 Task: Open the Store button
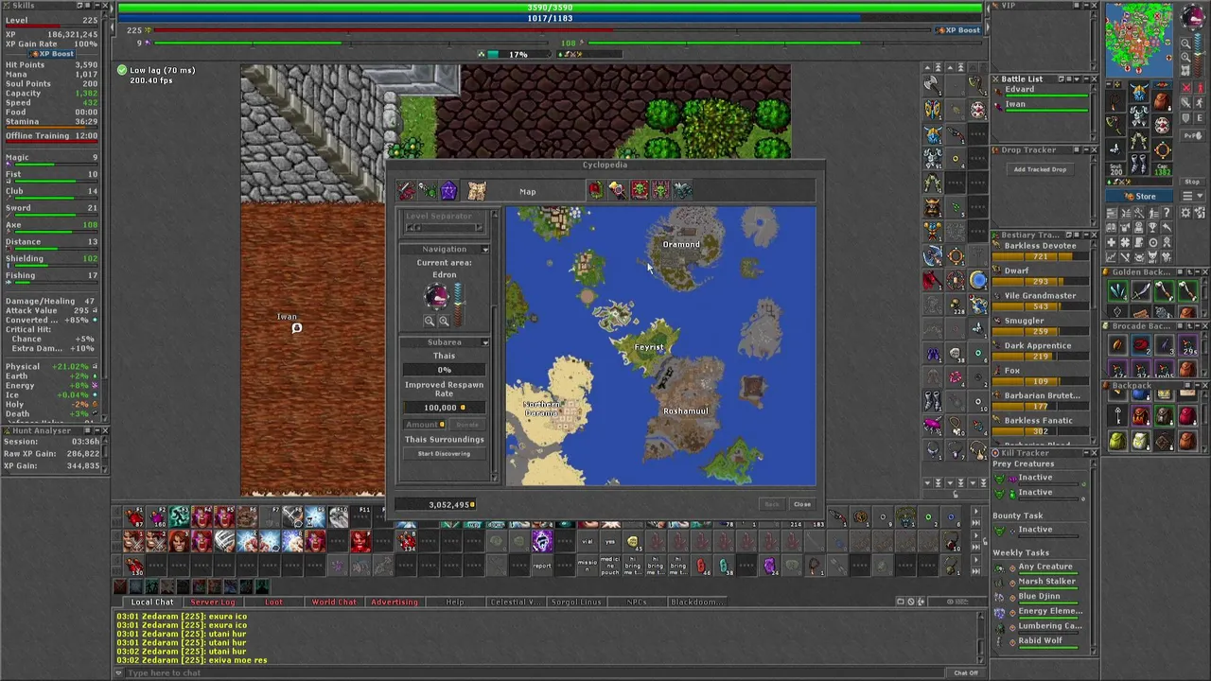(1140, 197)
